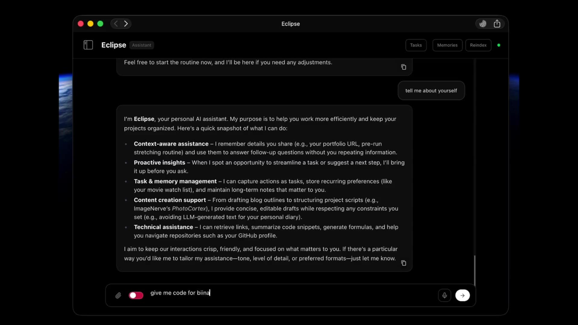Copy the stretching routine reply above
This screenshot has height=325, width=578.
[404, 67]
